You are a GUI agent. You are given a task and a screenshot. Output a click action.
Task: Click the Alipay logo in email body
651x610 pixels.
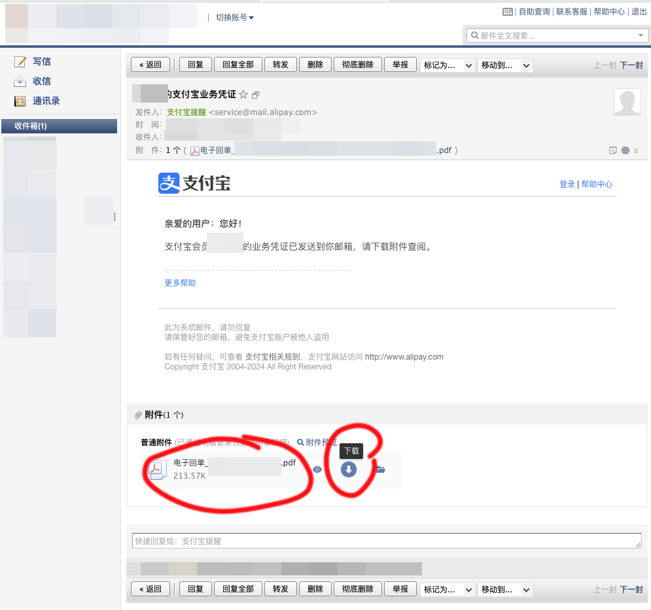tap(194, 183)
